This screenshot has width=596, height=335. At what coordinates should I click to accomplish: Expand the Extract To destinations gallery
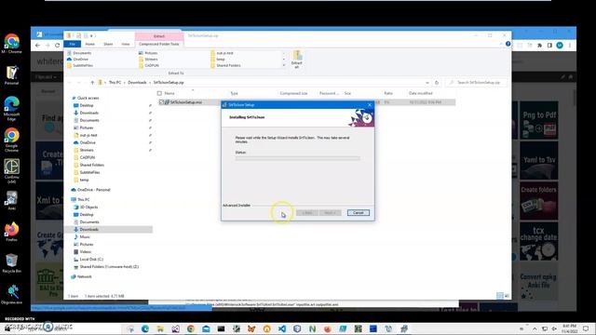pos(284,66)
